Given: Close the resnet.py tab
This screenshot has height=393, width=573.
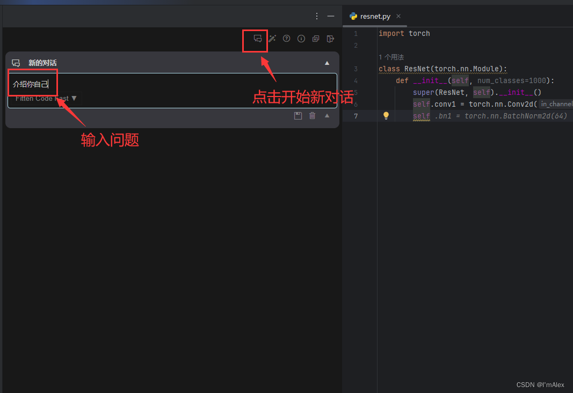Looking at the screenshot, I should coord(398,16).
